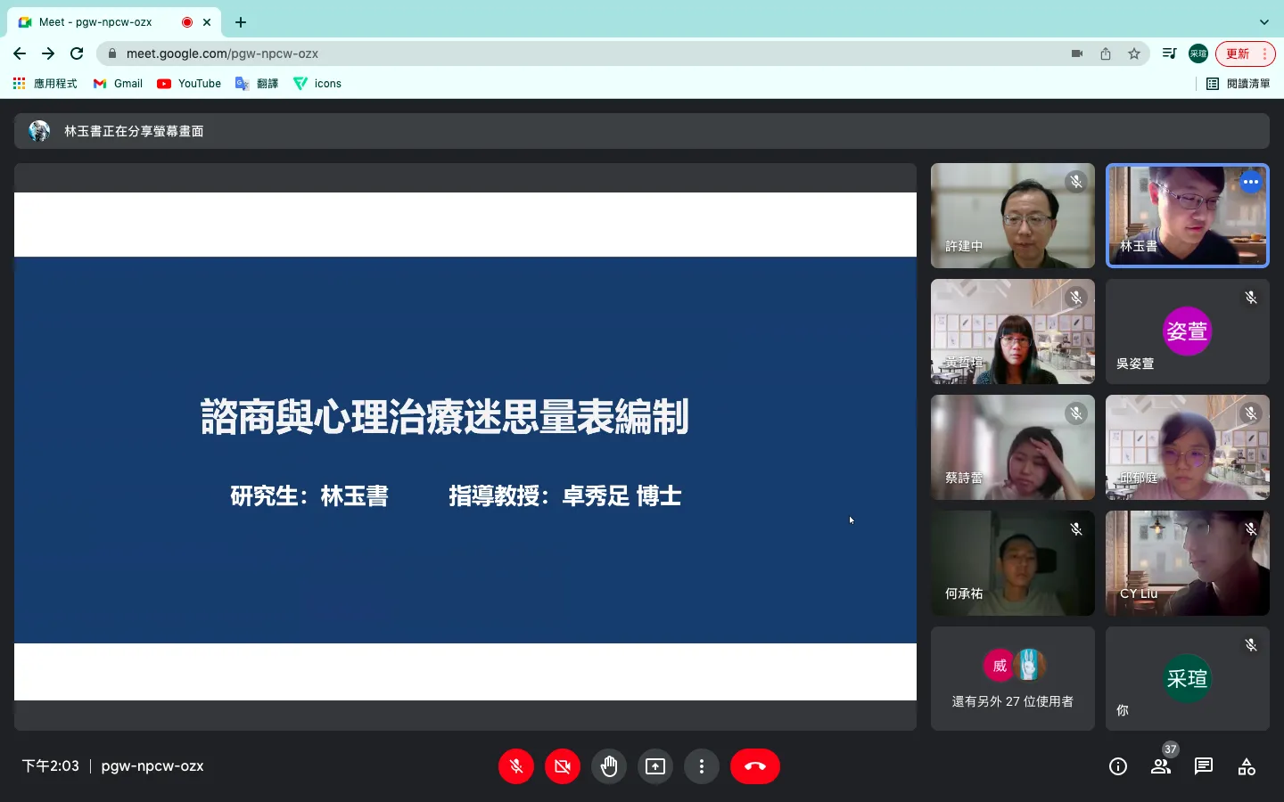Click the 采瑄 green avatar circle

click(x=1188, y=679)
